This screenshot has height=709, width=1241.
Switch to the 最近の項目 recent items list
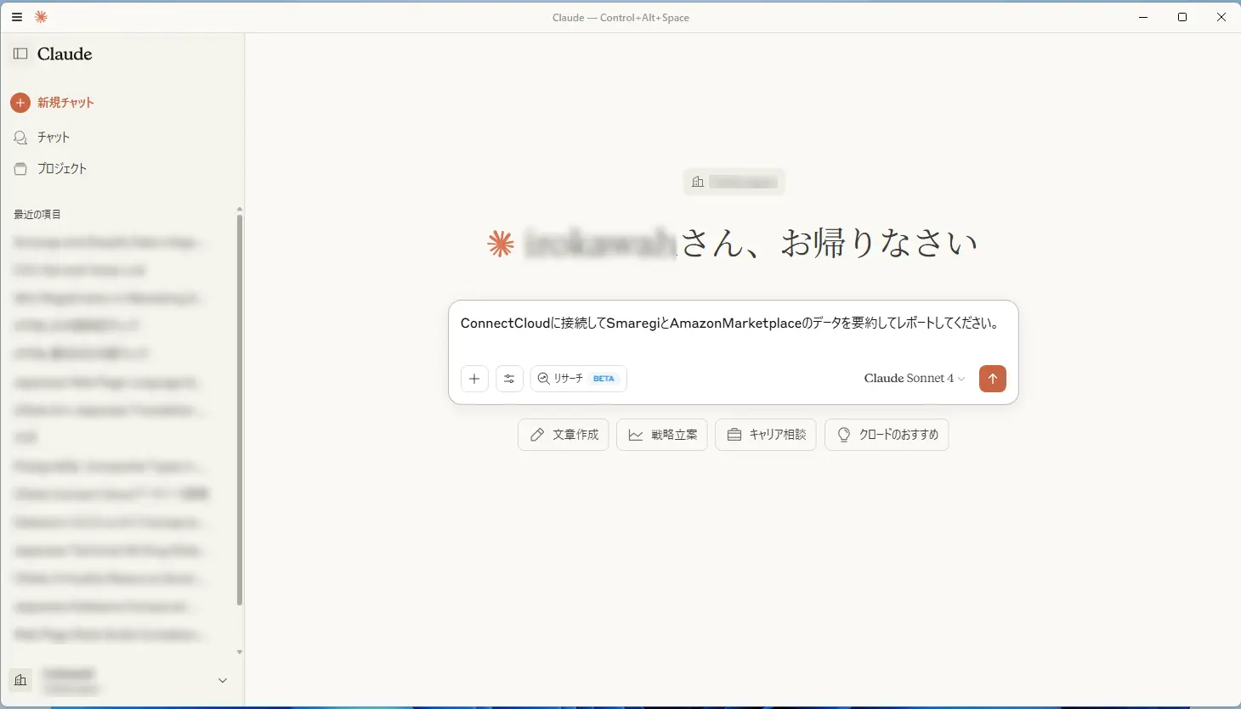[x=37, y=214]
